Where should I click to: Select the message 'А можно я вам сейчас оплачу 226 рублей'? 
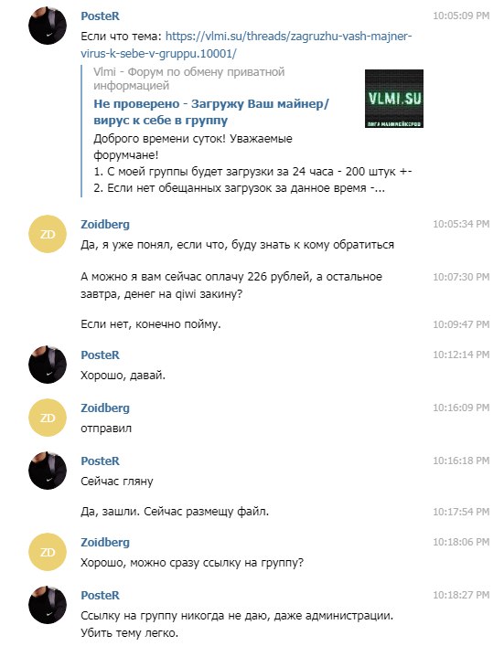coord(231,285)
